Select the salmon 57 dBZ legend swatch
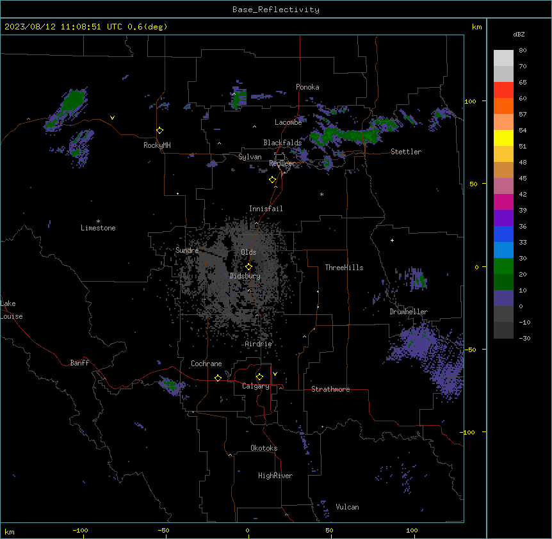Screen dimensions: 552x539 point(503,122)
